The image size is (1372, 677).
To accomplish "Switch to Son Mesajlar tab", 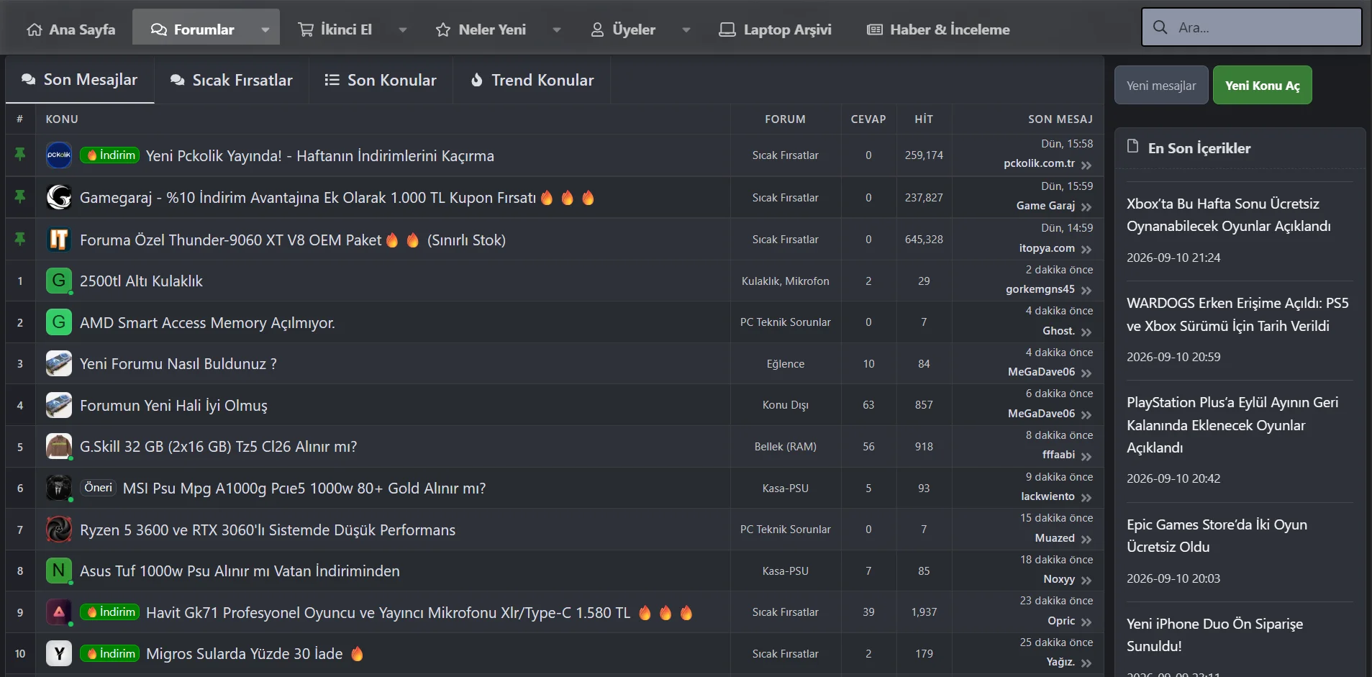I will [80, 80].
